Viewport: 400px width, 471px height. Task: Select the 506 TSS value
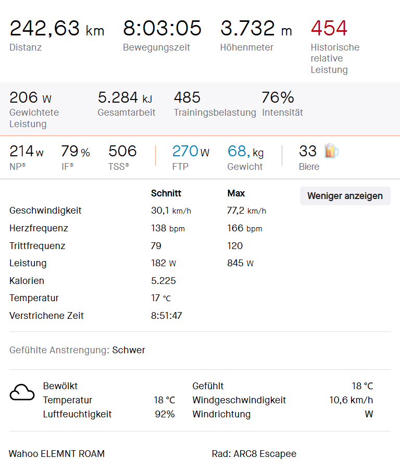[x=122, y=151]
